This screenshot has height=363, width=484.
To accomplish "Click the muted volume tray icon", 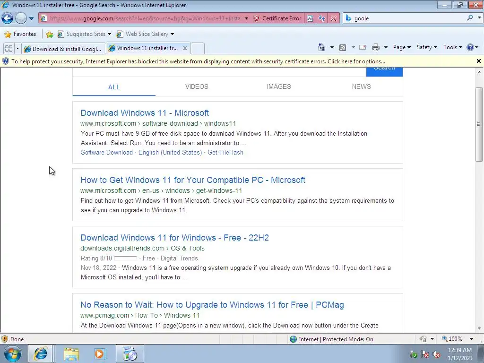I will (436, 354).
